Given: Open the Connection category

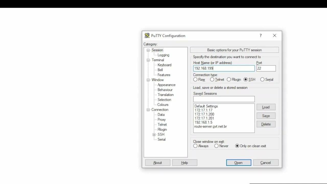Looking at the screenshot, I should click(160, 110).
